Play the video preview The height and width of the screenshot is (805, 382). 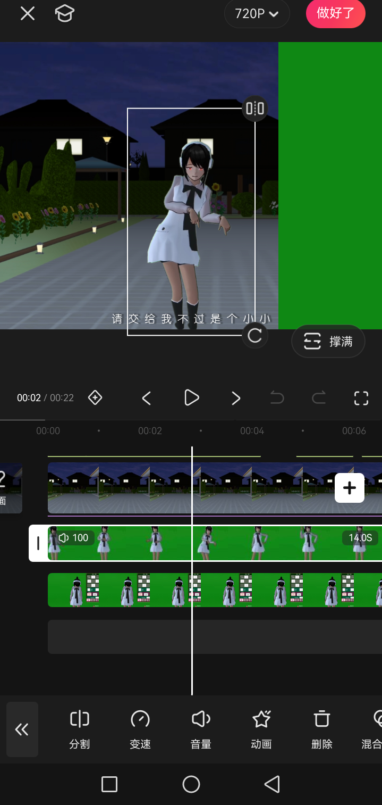pyautogui.click(x=191, y=397)
